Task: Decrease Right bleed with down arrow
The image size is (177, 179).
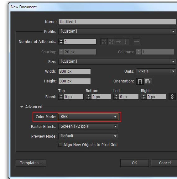Action: (144, 98)
